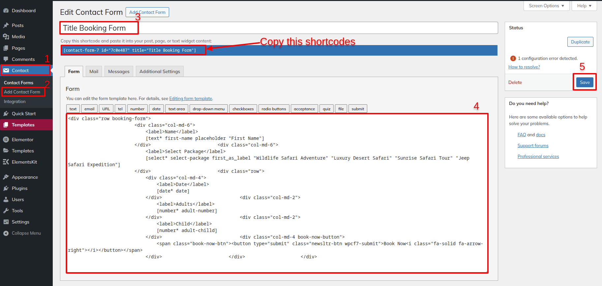The image size is (602, 286).
Task: Click the Appearance brush icon
Action: [x=6, y=177]
